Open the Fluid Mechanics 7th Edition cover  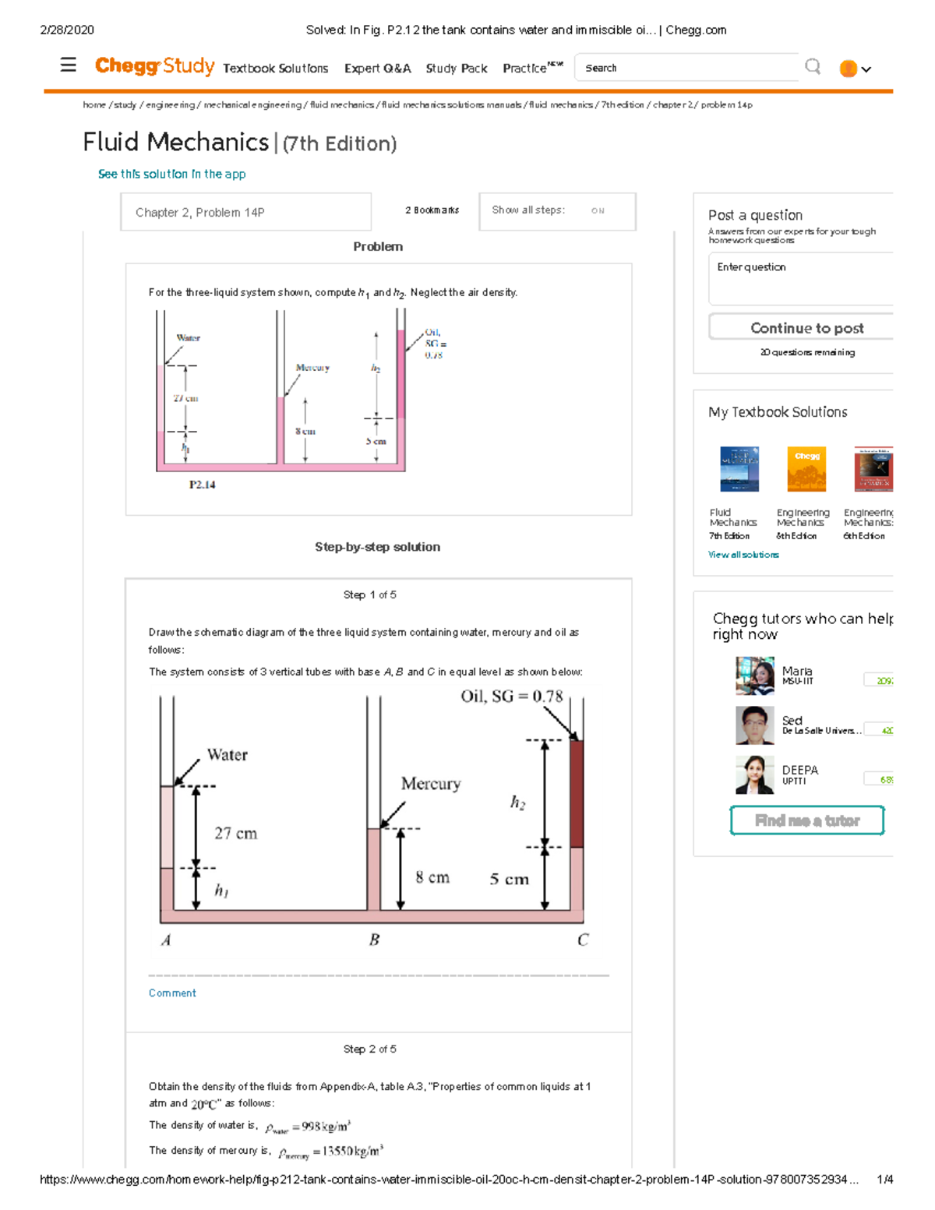click(x=738, y=468)
